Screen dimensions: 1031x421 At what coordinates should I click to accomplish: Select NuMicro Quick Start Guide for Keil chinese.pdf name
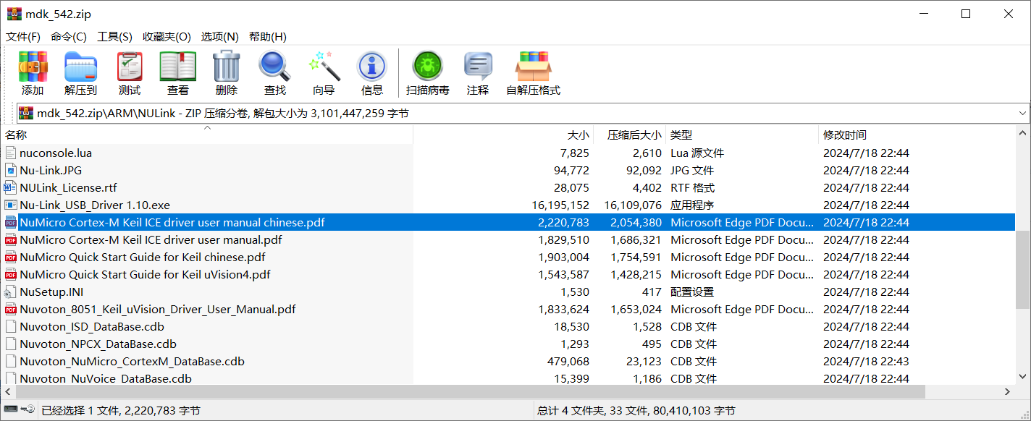click(x=143, y=257)
